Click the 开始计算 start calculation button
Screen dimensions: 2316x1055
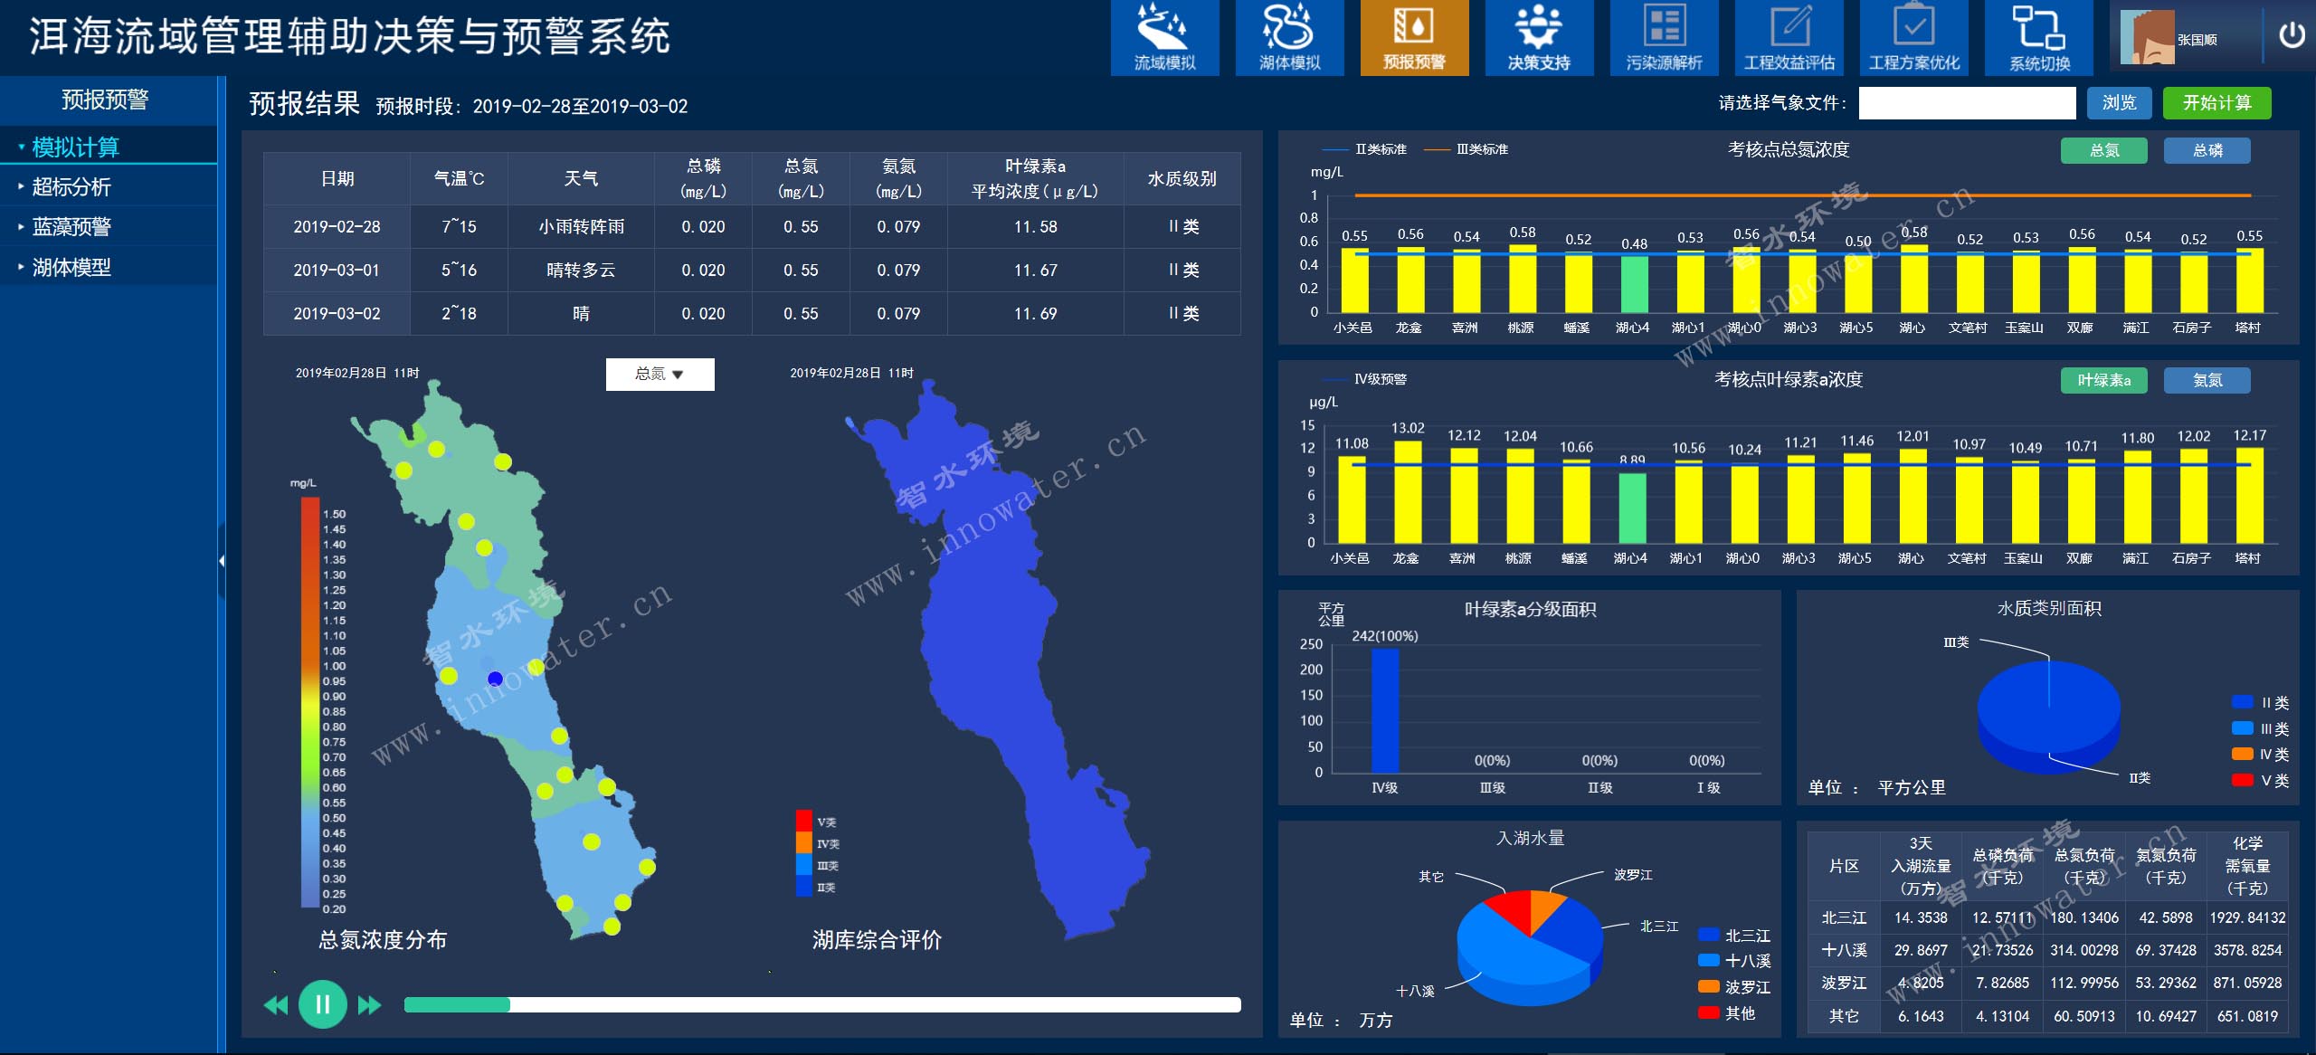pos(2216,103)
